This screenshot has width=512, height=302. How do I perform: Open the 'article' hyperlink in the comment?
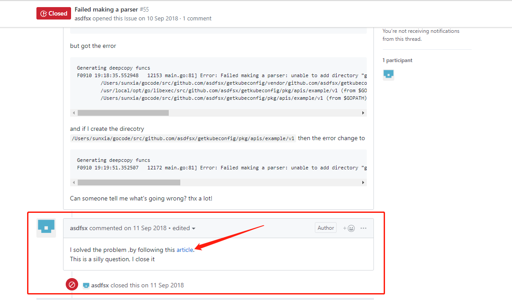tap(185, 250)
